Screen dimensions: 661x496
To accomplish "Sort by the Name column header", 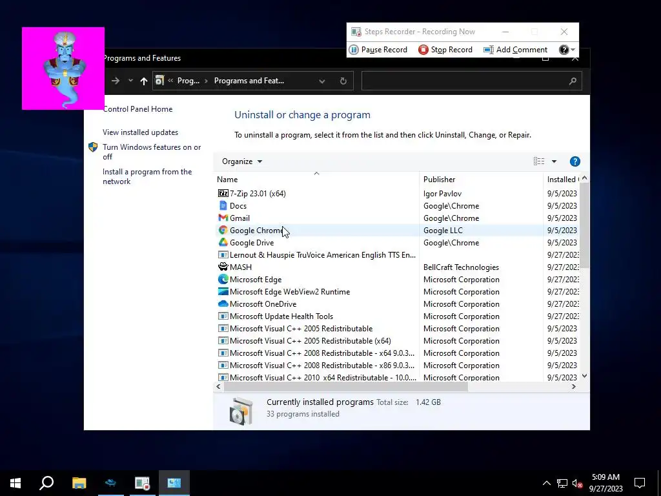I will tap(316, 180).
